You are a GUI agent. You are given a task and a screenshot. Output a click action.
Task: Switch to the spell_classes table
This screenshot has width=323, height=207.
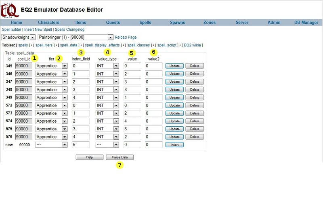click(x=138, y=45)
